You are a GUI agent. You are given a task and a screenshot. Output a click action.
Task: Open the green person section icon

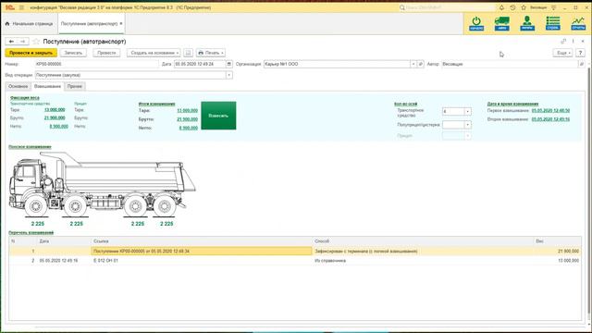[527, 23]
